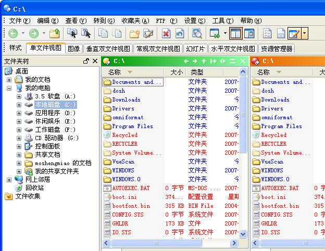Click the red X delete toolbar icon
This screenshot has height=251, width=325.
coord(166,33)
